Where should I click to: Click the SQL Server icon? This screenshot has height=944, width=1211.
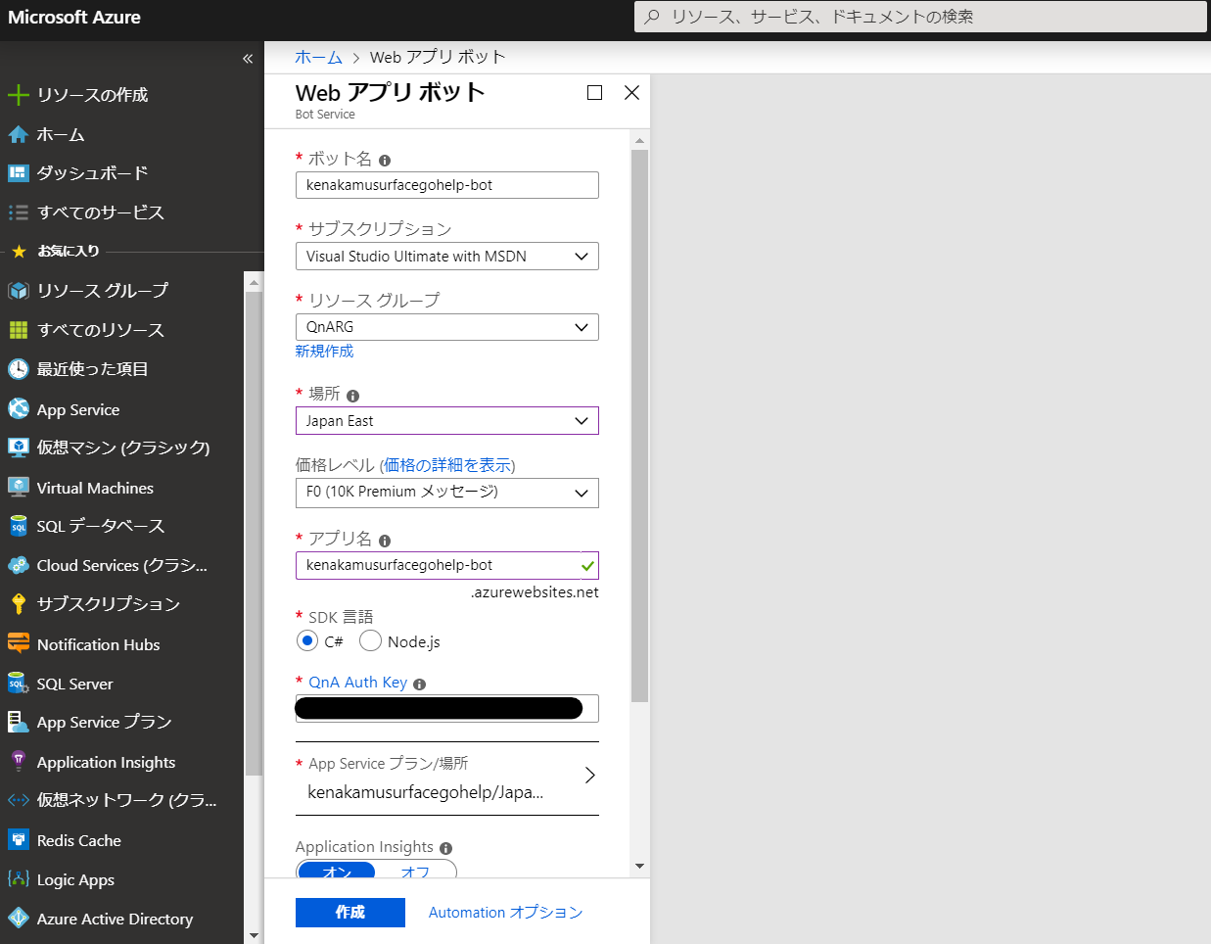pos(18,684)
